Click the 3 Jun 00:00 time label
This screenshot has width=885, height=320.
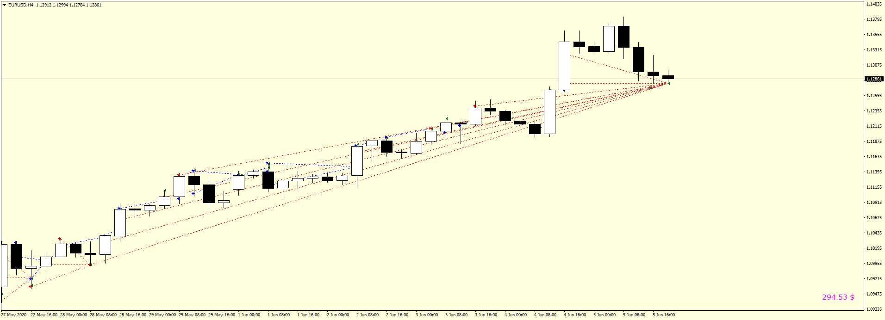click(427, 315)
